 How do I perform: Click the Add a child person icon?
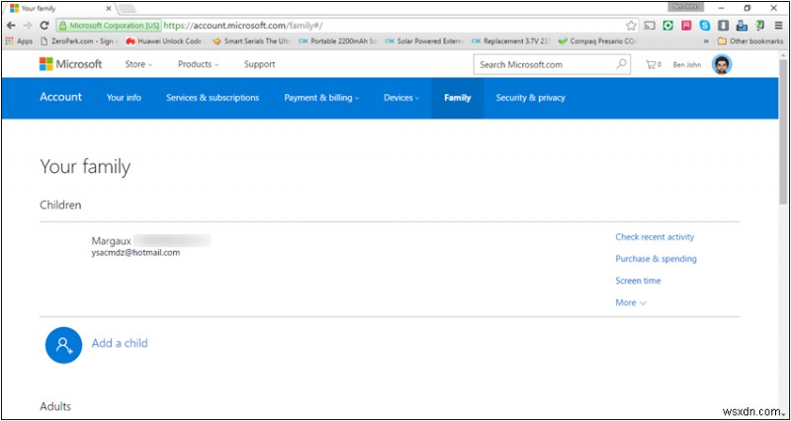pyautogui.click(x=62, y=344)
